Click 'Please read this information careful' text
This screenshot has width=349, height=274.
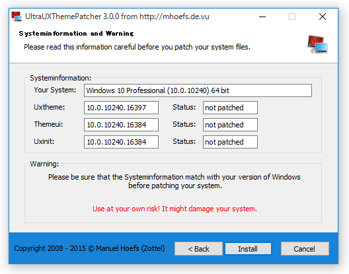click(x=137, y=47)
